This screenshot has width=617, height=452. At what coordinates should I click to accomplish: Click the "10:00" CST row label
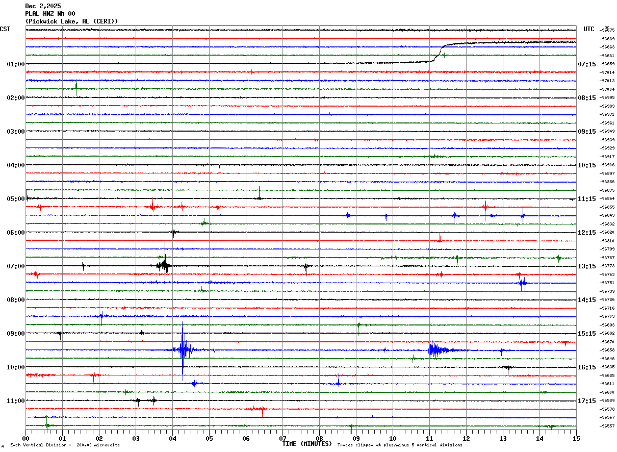tap(16, 367)
